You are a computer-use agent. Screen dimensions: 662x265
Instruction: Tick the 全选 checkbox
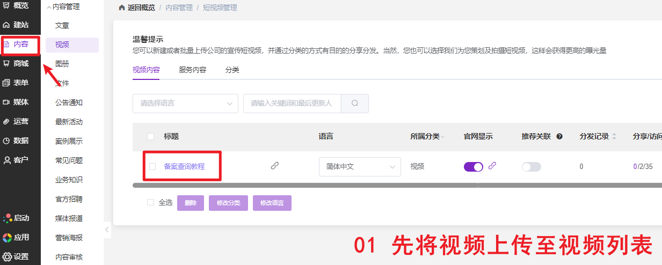tap(150, 202)
